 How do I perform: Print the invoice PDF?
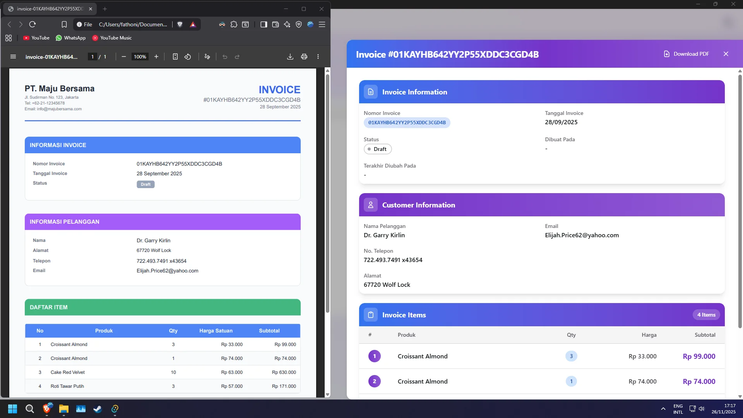tap(304, 57)
